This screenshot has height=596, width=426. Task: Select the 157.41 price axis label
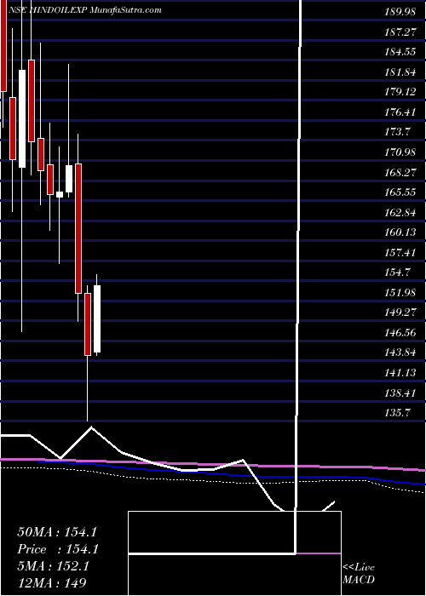(400, 253)
